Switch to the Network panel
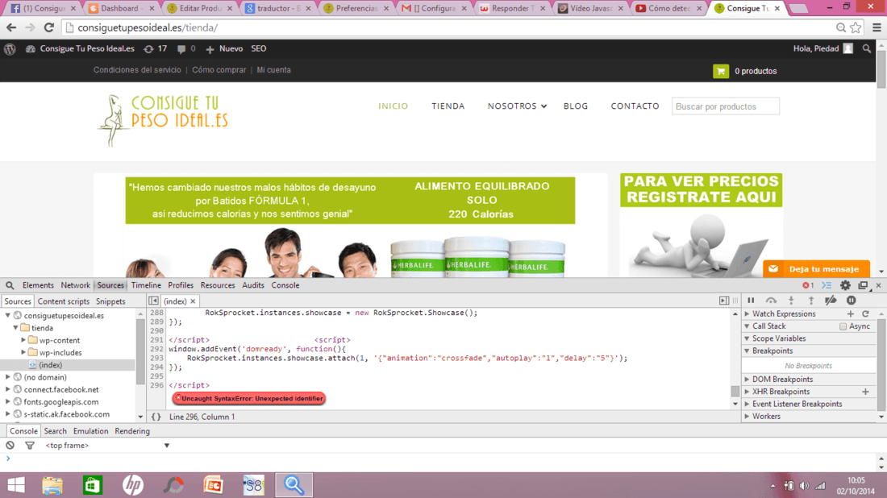887x498 pixels. (75, 285)
